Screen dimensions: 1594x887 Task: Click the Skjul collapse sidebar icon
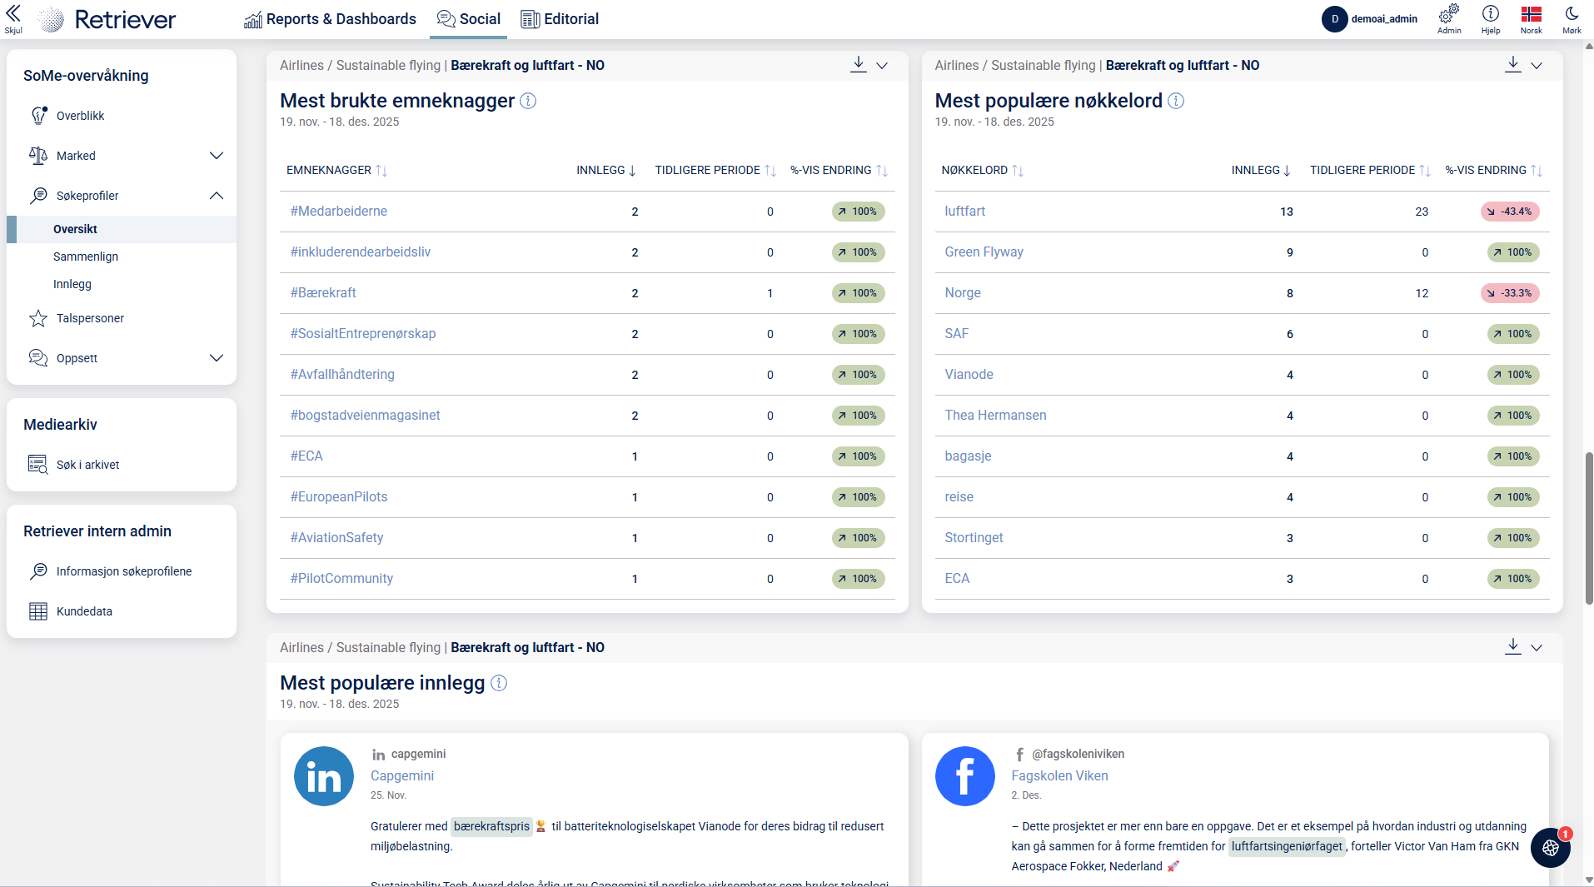coord(13,18)
